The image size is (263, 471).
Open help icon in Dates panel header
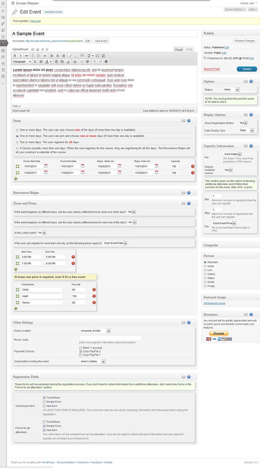[x=189, y=121]
